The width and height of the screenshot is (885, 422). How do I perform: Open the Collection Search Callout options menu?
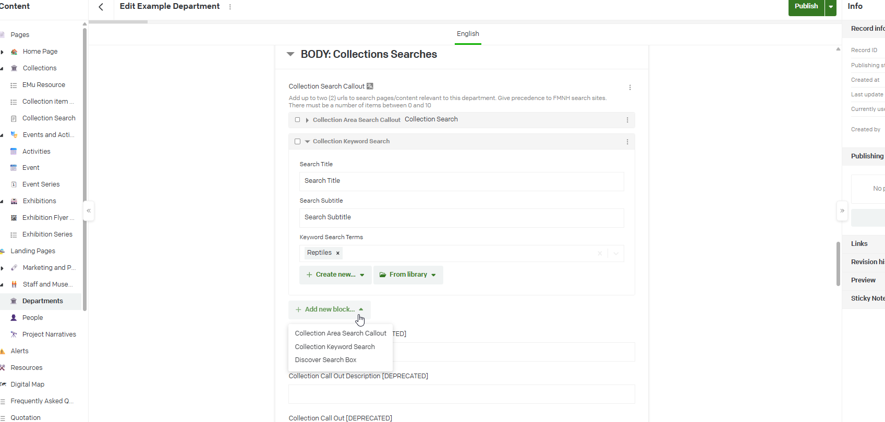(x=630, y=88)
